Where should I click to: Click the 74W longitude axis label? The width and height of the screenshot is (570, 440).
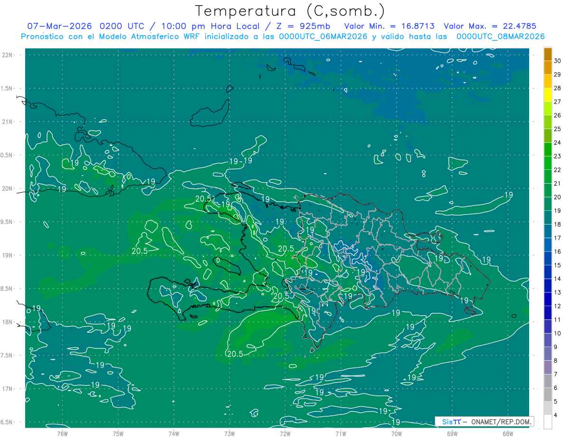coord(174,434)
